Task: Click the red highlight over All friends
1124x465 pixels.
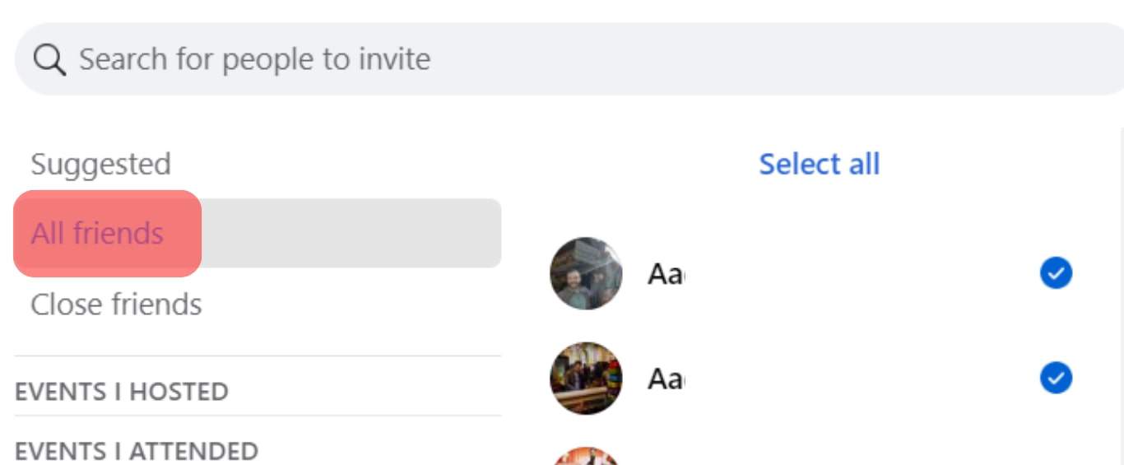Action: (108, 234)
